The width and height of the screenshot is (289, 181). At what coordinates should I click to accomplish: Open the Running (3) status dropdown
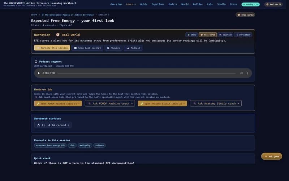click(250, 4)
